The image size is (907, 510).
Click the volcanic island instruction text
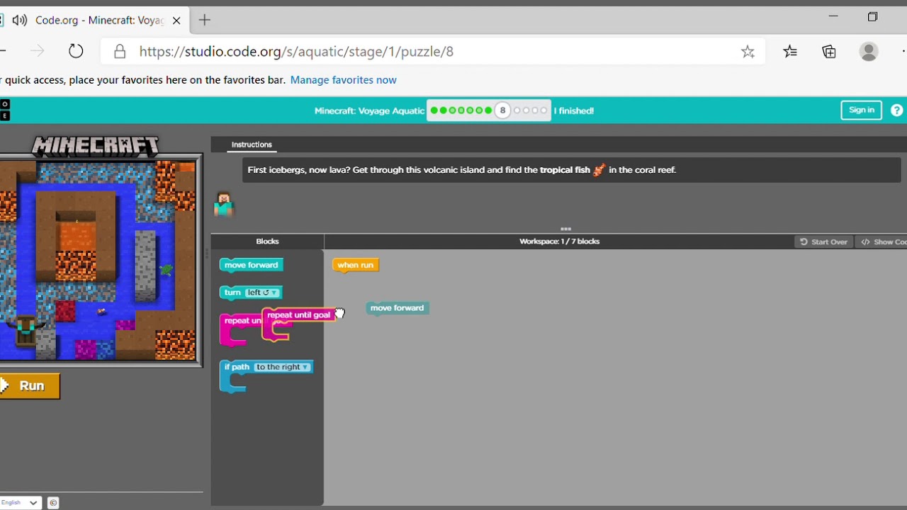(x=461, y=170)
